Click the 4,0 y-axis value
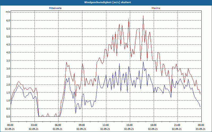The image size is (212, 132). [8, 53]
